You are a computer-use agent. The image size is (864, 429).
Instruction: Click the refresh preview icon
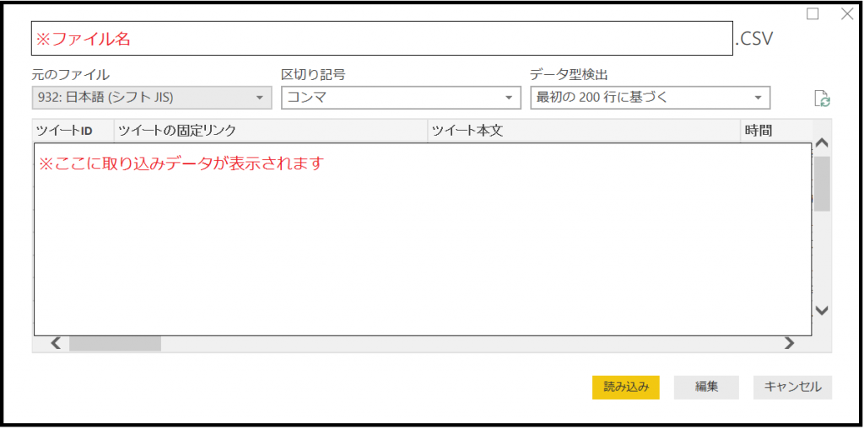[822, 99]
